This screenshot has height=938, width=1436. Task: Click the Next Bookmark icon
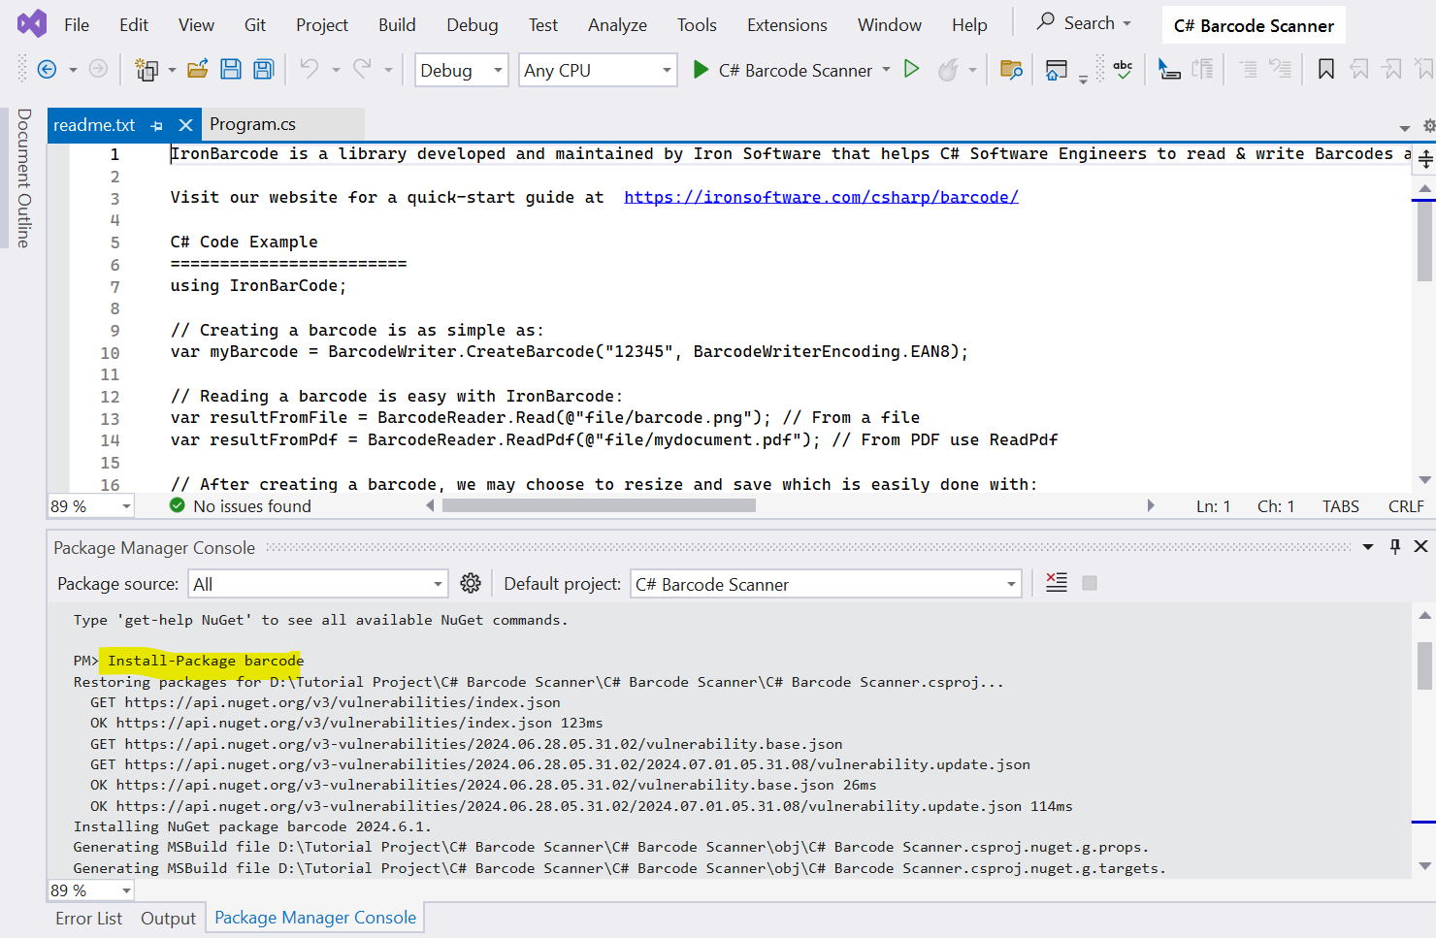(1392, 69)
